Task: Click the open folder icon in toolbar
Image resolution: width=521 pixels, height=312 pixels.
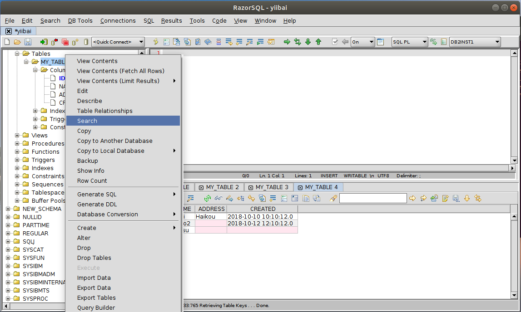Action: coord(17,42)
